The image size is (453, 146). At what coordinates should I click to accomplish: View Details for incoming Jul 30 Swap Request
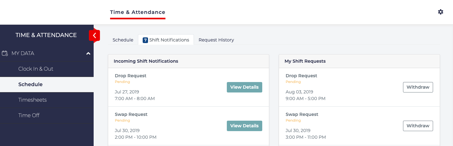click(244, 126)
